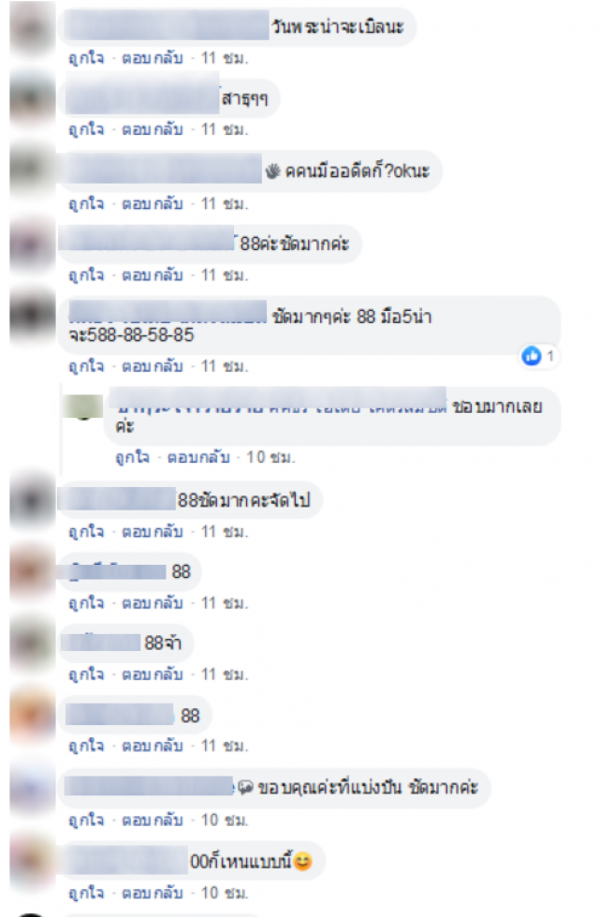Like the 00ก็เหนแบบนี้ comment
This screenshot has height=917, width=599.
86,893
